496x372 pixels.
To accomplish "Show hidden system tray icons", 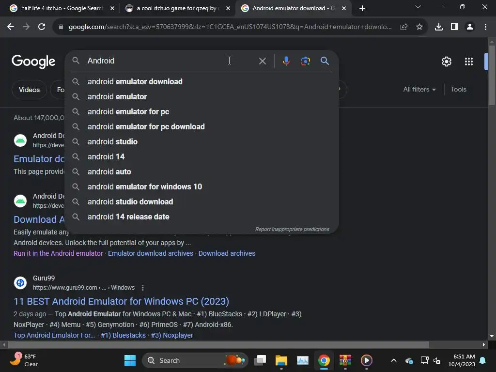I will click(x=394, y=360).
